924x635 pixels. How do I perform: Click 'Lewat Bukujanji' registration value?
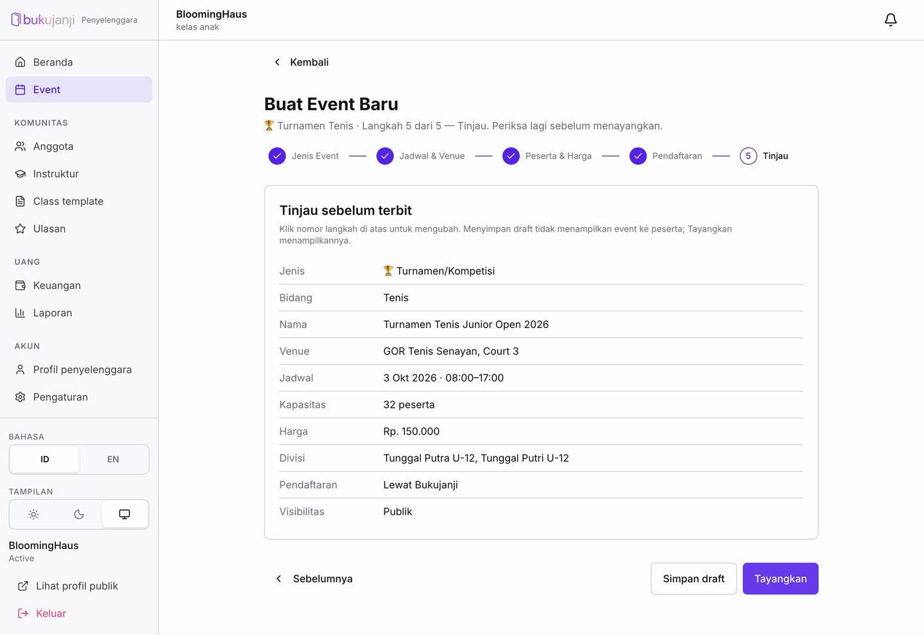420,485
